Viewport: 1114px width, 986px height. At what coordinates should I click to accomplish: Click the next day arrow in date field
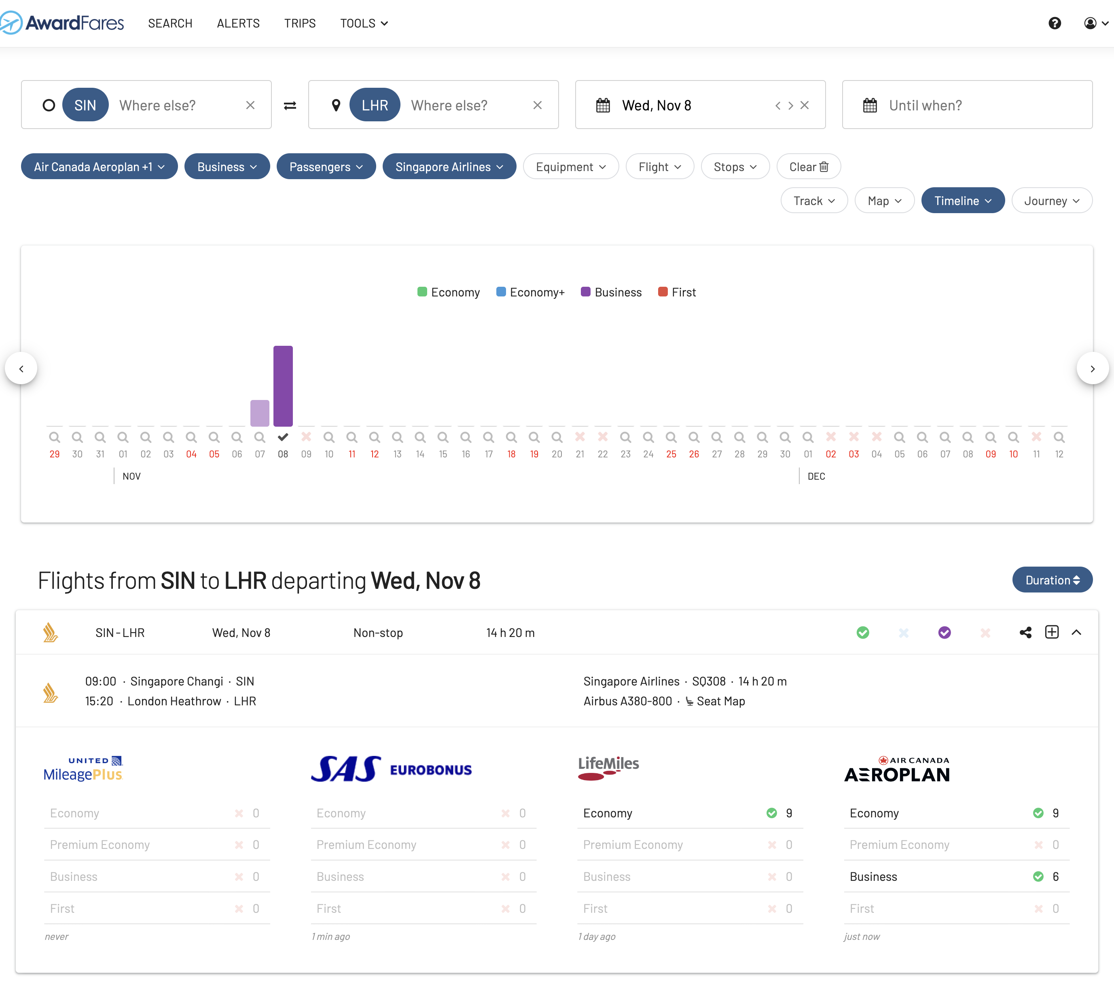pyautogui.click(x=791, y=105)
